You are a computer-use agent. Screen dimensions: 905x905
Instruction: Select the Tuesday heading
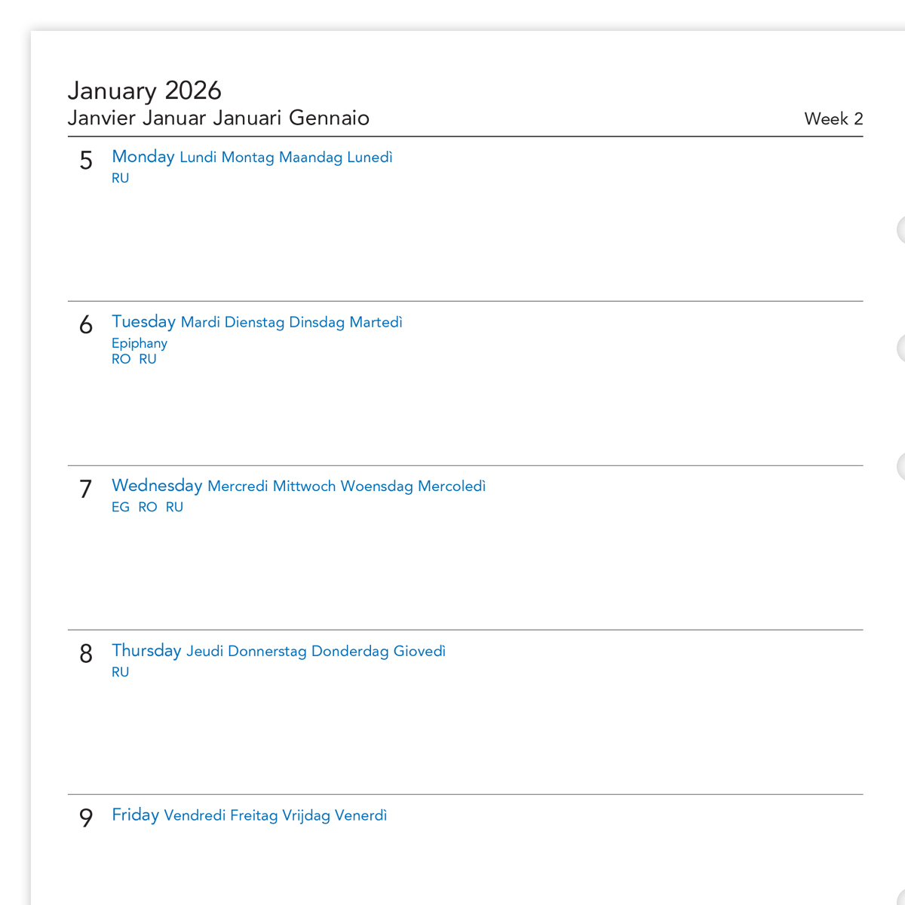click(143, 322)
